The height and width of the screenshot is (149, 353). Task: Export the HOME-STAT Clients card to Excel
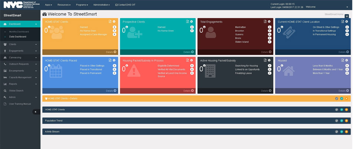tap(110, 22)
